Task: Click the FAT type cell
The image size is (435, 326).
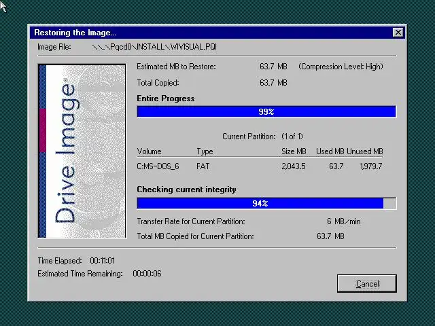Action: click(x=203, y=166)
